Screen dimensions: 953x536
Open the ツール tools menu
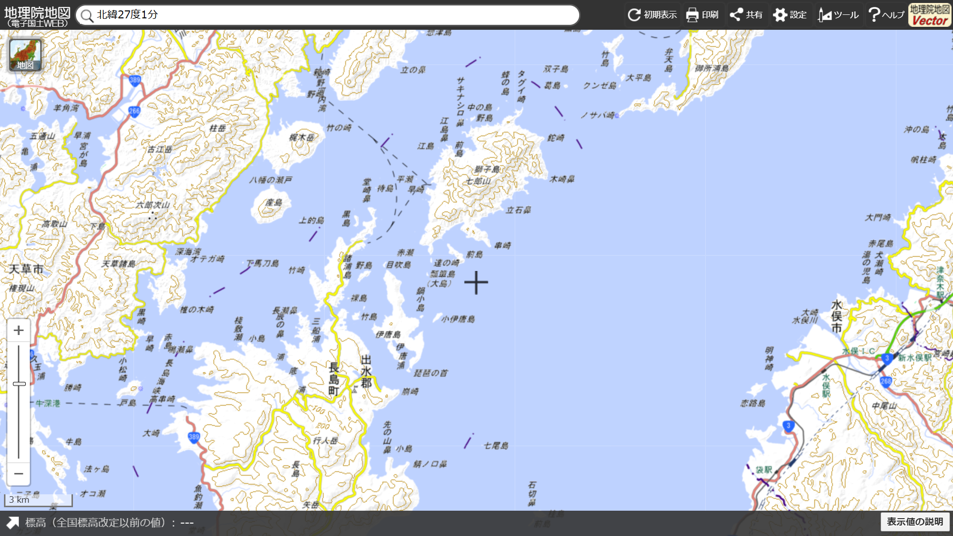coord(838,15)
